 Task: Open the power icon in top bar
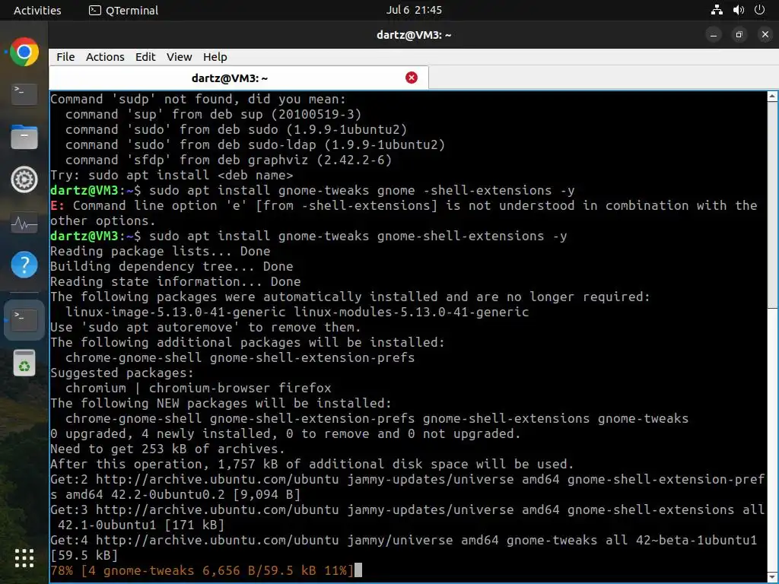click(759, 9)
